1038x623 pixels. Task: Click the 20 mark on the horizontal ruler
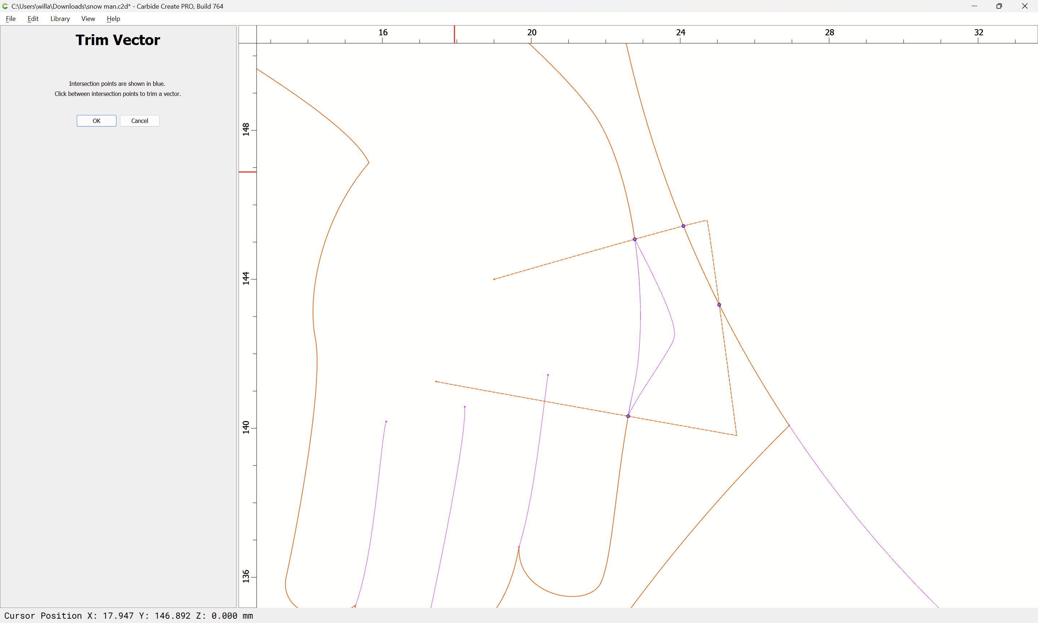click(x=532, y=32)
